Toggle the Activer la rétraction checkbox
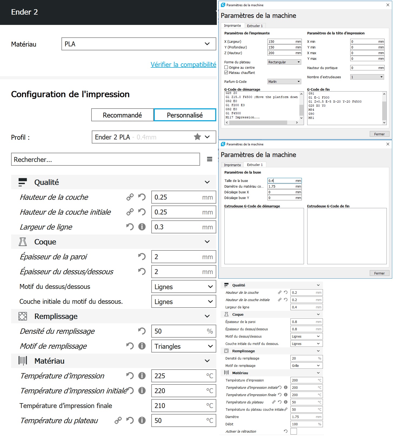Screen dimensions: 396x437 click(293, 431)
